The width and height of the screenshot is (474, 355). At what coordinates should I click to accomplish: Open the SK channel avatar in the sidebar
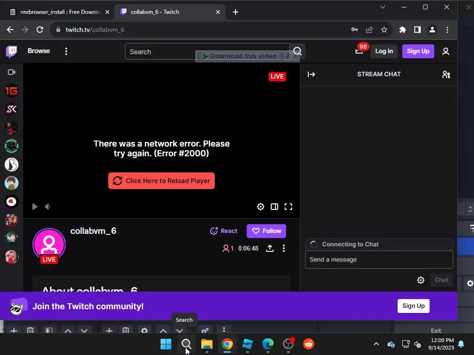coord(12,109)
